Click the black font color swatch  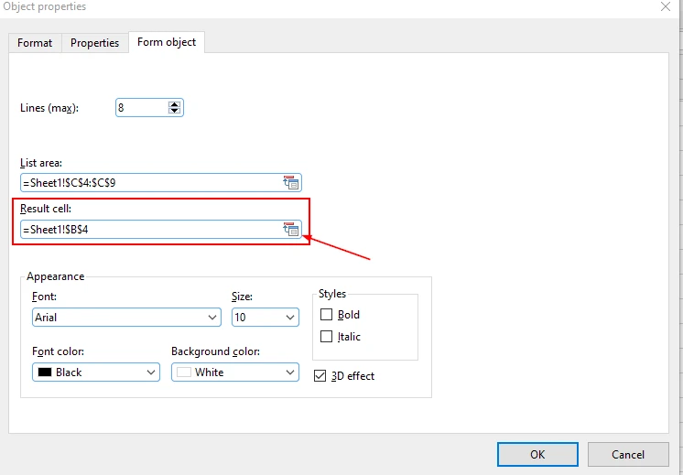click(x=44, y=372)
